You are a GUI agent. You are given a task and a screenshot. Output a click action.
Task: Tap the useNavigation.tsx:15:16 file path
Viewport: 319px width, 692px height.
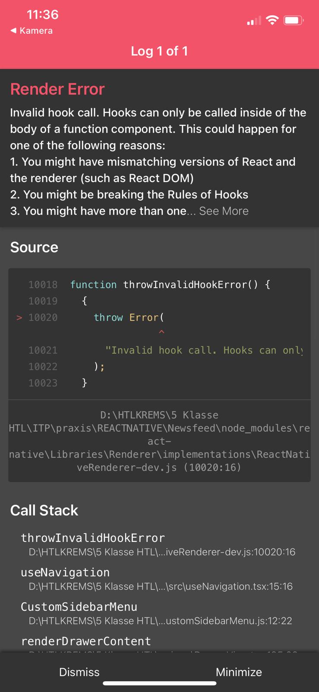(x=161, y=586)
